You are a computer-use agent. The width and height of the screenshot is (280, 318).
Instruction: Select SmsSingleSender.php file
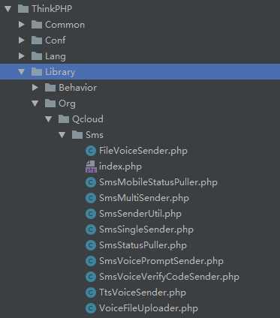click(x=146, y=229)
